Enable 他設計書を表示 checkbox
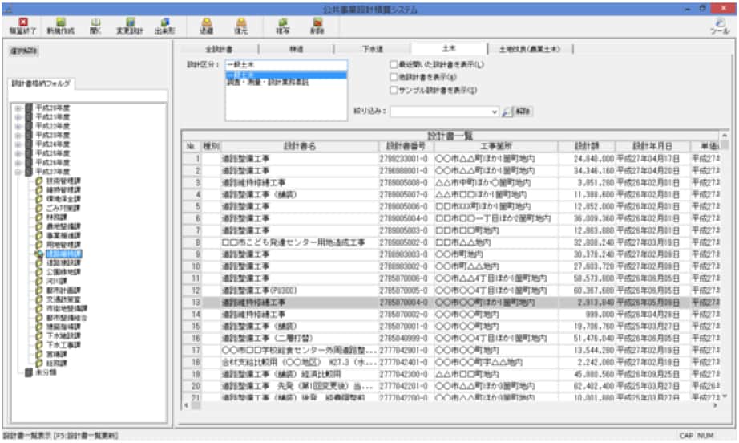This screenshot has height=443, width=739. click(394, 77)
